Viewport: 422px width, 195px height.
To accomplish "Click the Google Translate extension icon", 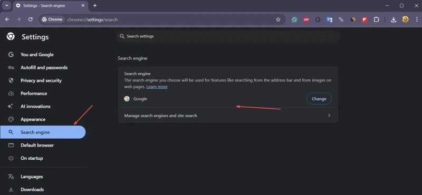I will 329,19.
